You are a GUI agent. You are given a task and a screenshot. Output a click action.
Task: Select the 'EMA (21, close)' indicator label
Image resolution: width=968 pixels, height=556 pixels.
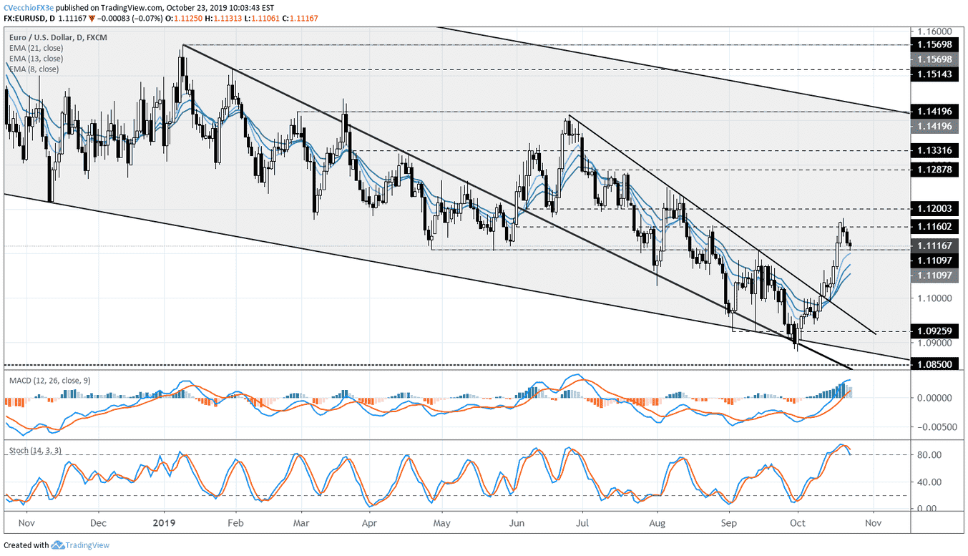36,48
